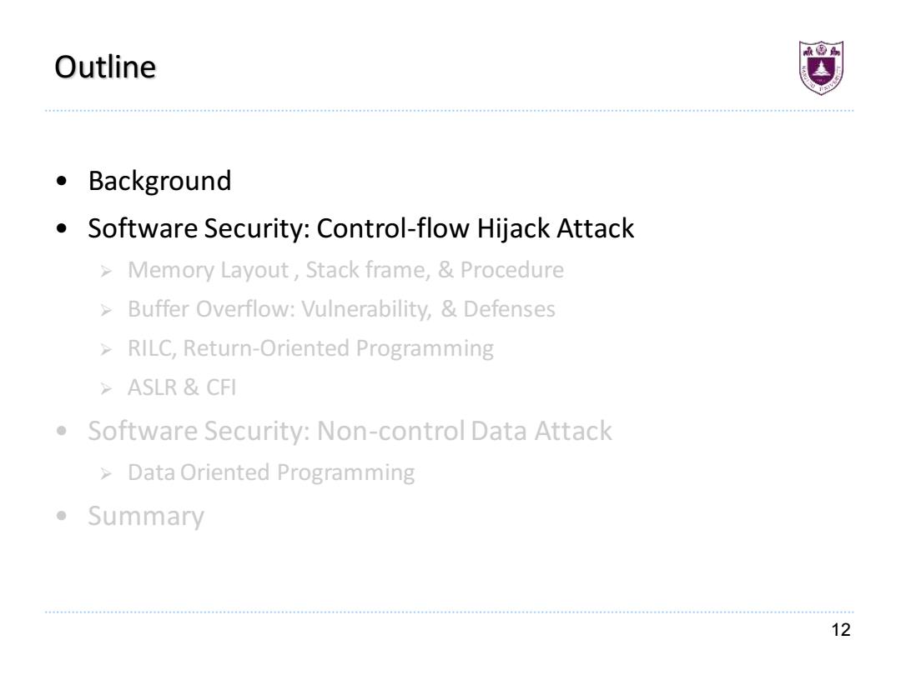The width and height of the screenshot is (901, 675).
Task: Click bullet dot beside Control-flow Hijack Attack
Action: (x=62, y=228)
